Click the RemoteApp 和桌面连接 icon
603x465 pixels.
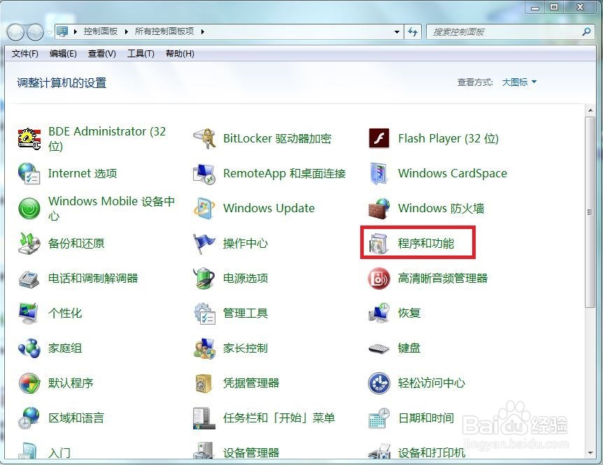[204, 174]
